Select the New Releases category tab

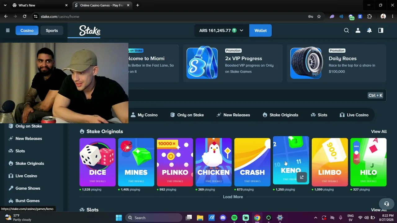coord(233,115)
